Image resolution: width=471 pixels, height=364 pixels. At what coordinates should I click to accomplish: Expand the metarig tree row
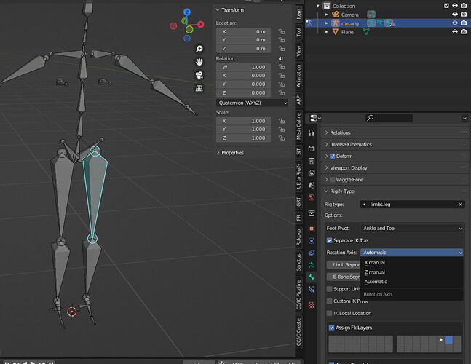327,23
